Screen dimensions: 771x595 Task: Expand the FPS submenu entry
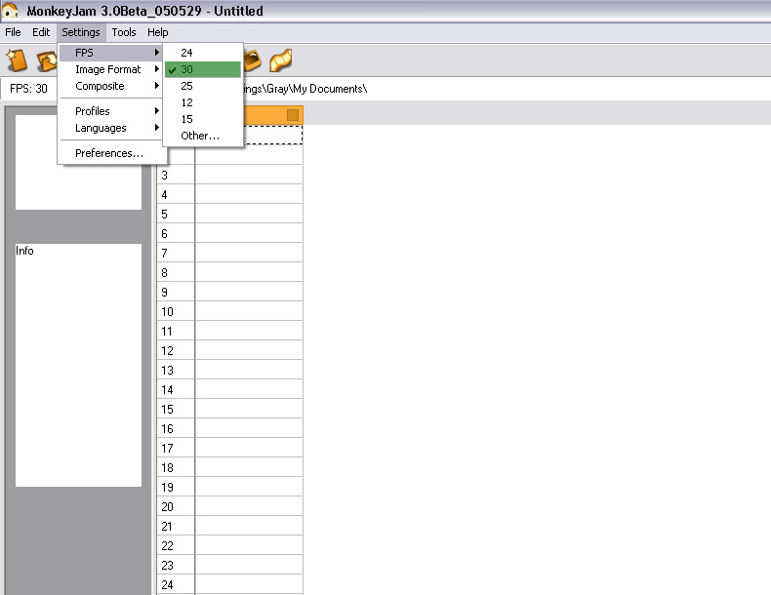(110, 53)
